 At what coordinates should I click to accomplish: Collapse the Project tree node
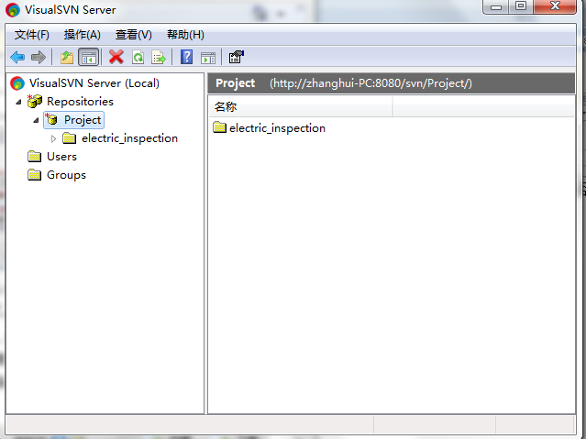[36, 120]
